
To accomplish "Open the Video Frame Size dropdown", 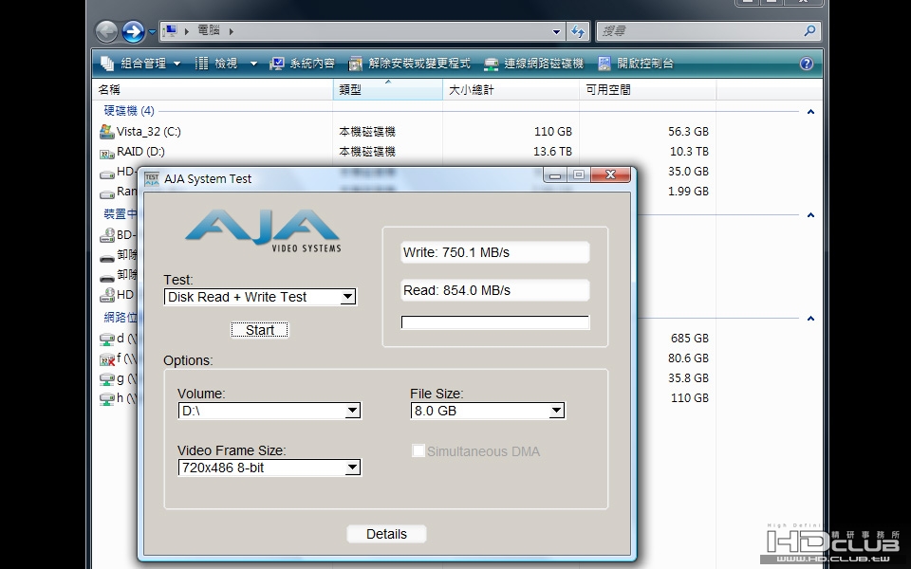I will pos(270,468).
